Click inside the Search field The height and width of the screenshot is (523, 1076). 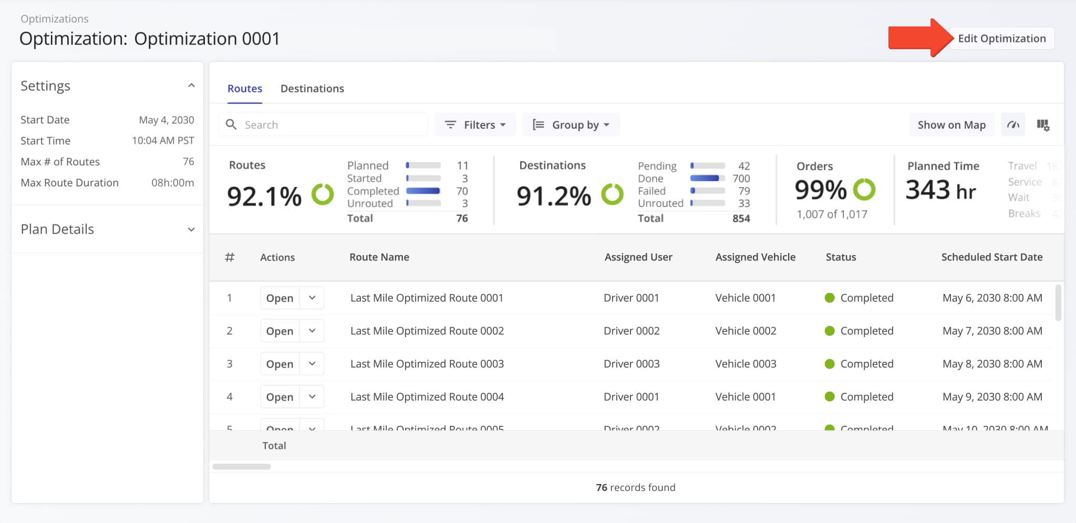point(326,124)
